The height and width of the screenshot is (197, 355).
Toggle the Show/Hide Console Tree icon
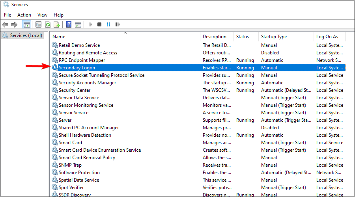click(27, 24)
